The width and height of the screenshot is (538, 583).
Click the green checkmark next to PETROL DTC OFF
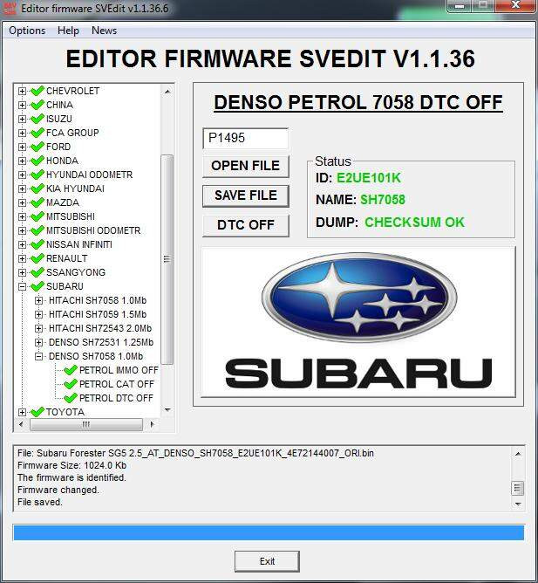71,398
